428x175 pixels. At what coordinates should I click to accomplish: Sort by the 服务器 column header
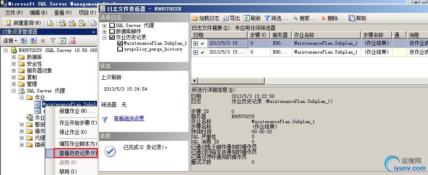281,35
